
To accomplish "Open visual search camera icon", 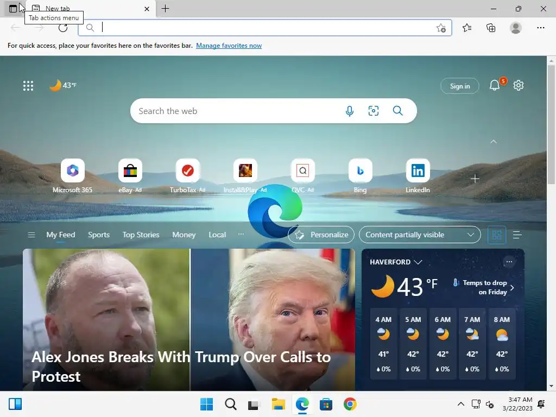I will pos(374,111).
